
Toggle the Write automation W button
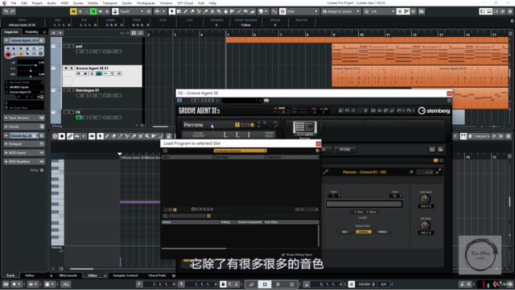(100, 11)
